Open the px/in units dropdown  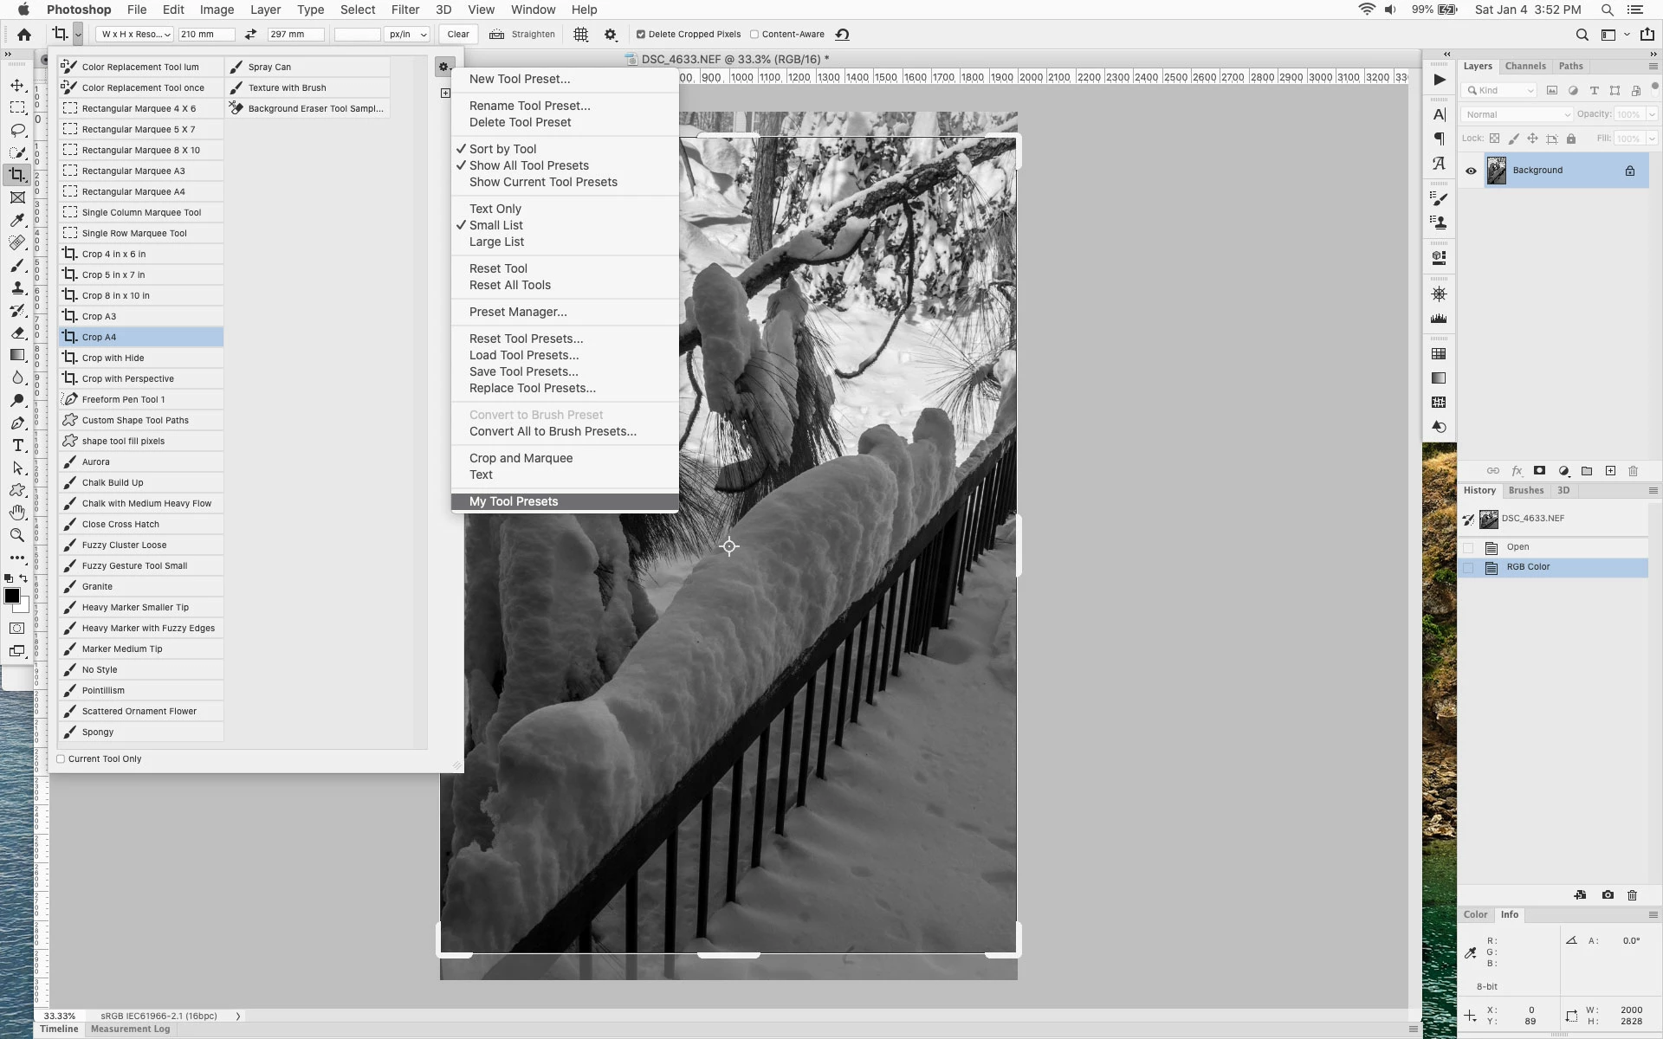click(408, 35)
